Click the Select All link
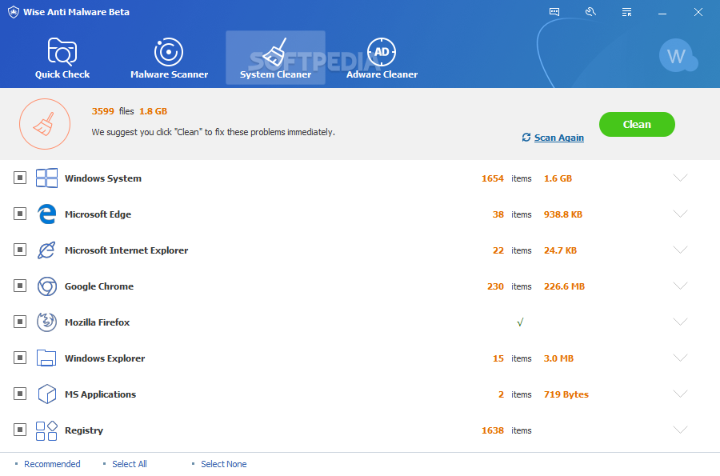The image size is (720, 476). click(x=130, y=464)
